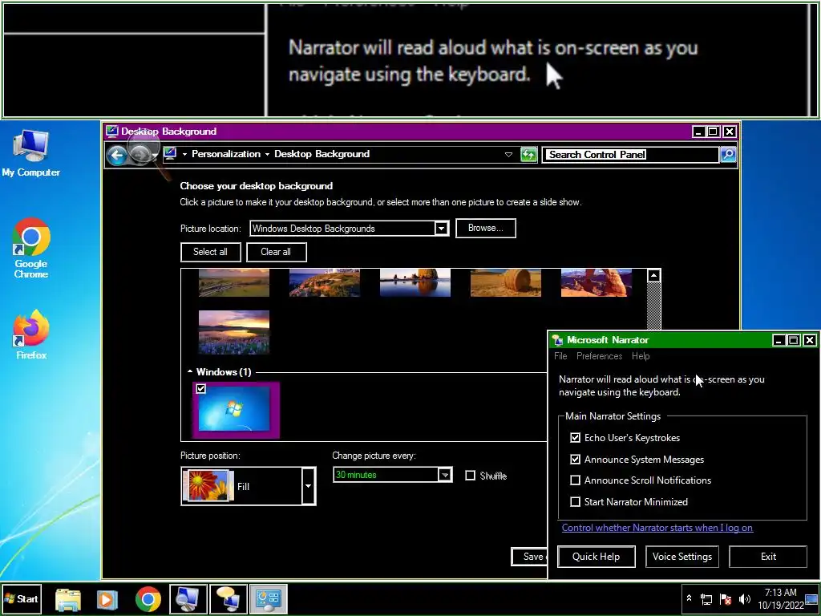Image resolution: width=821 pixels, height=616 pixels.
Task: Click the Show desktop button
Action: [x=812, y=598]
